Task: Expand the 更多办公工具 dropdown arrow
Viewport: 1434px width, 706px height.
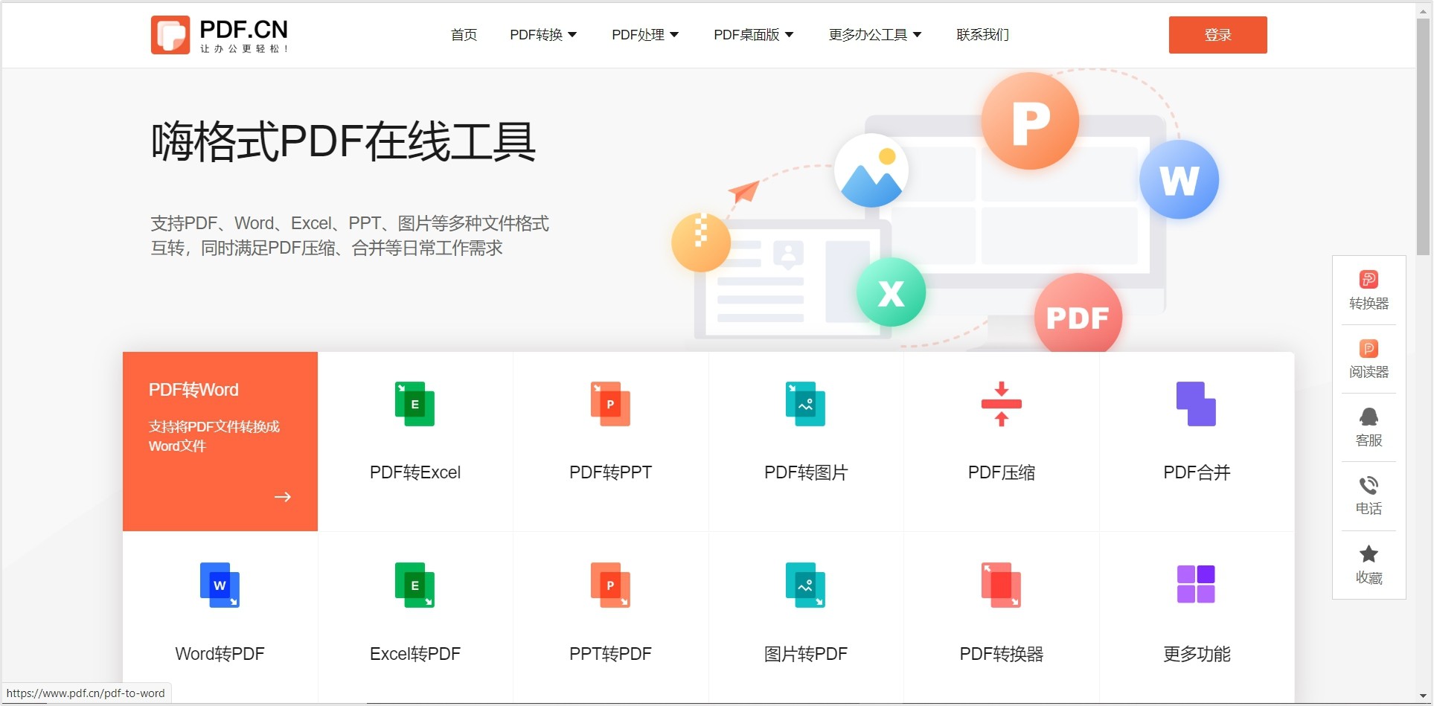Action: click(917, 35)
